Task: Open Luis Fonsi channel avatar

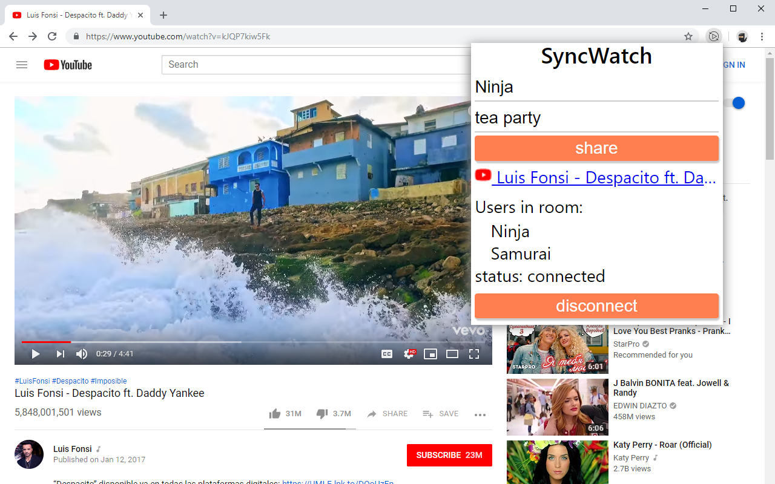Action: [x=29, y=454]
